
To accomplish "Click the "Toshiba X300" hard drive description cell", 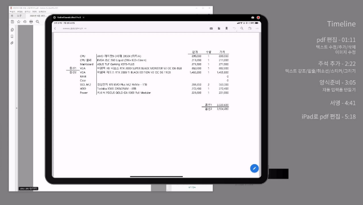I will pyautogui.click(x=117, y=89).
